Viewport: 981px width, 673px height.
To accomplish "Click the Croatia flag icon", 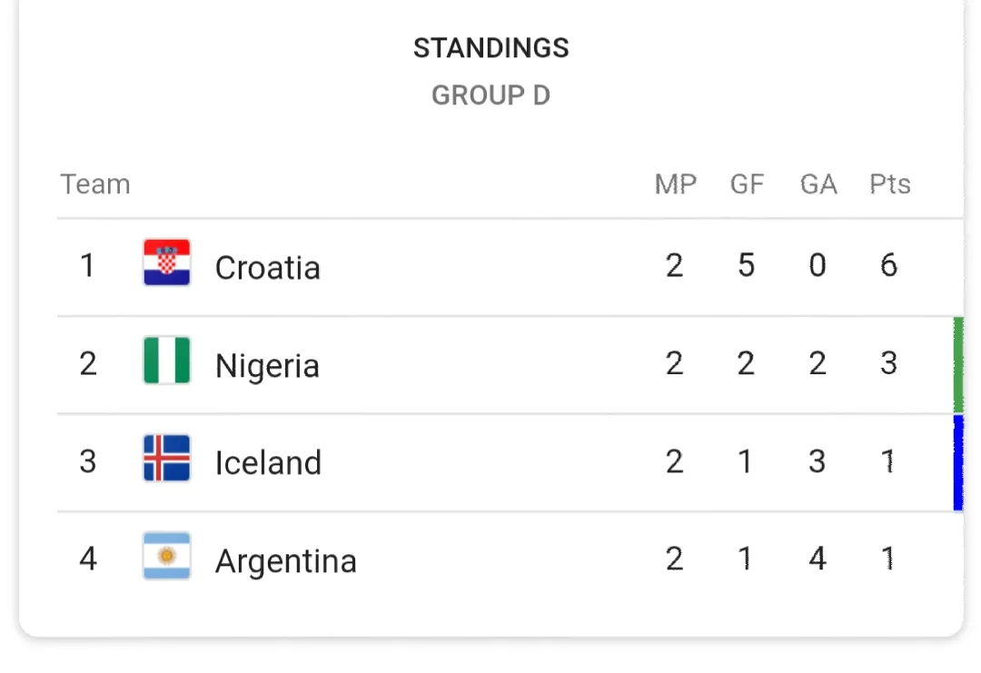I will [x=166, y=262].
